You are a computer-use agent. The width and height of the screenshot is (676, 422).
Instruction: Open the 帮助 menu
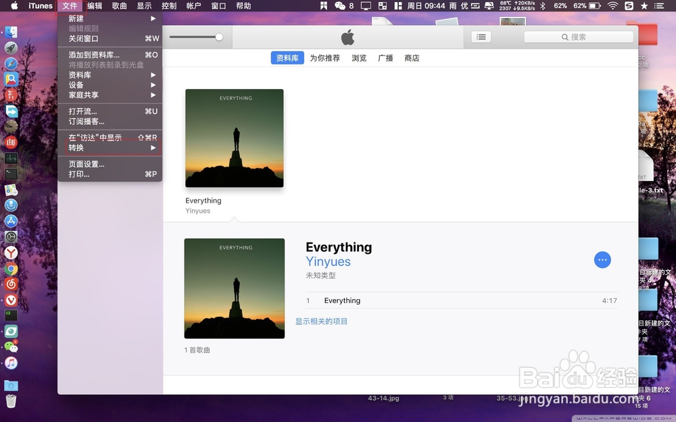(x=243, y=6)
